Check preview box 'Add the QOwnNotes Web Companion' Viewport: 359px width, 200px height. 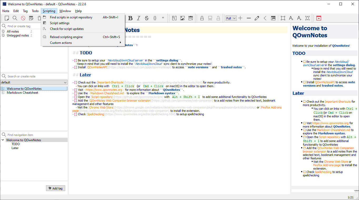(304, 148)
